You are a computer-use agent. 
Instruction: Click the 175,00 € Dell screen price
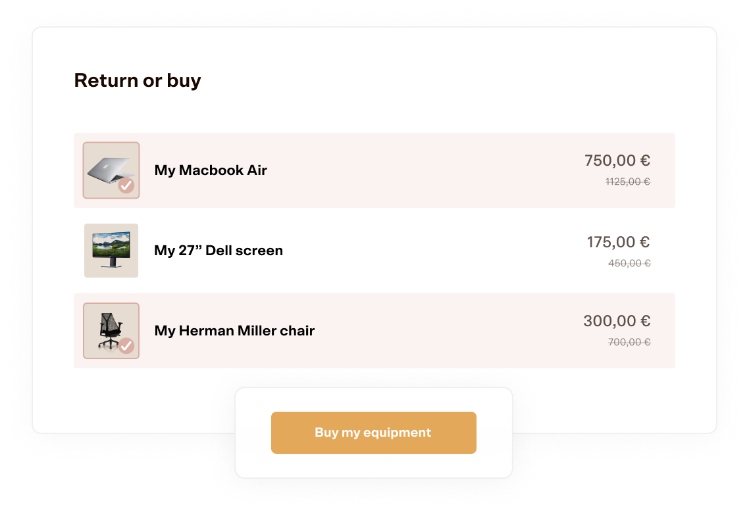coord(618,242)
